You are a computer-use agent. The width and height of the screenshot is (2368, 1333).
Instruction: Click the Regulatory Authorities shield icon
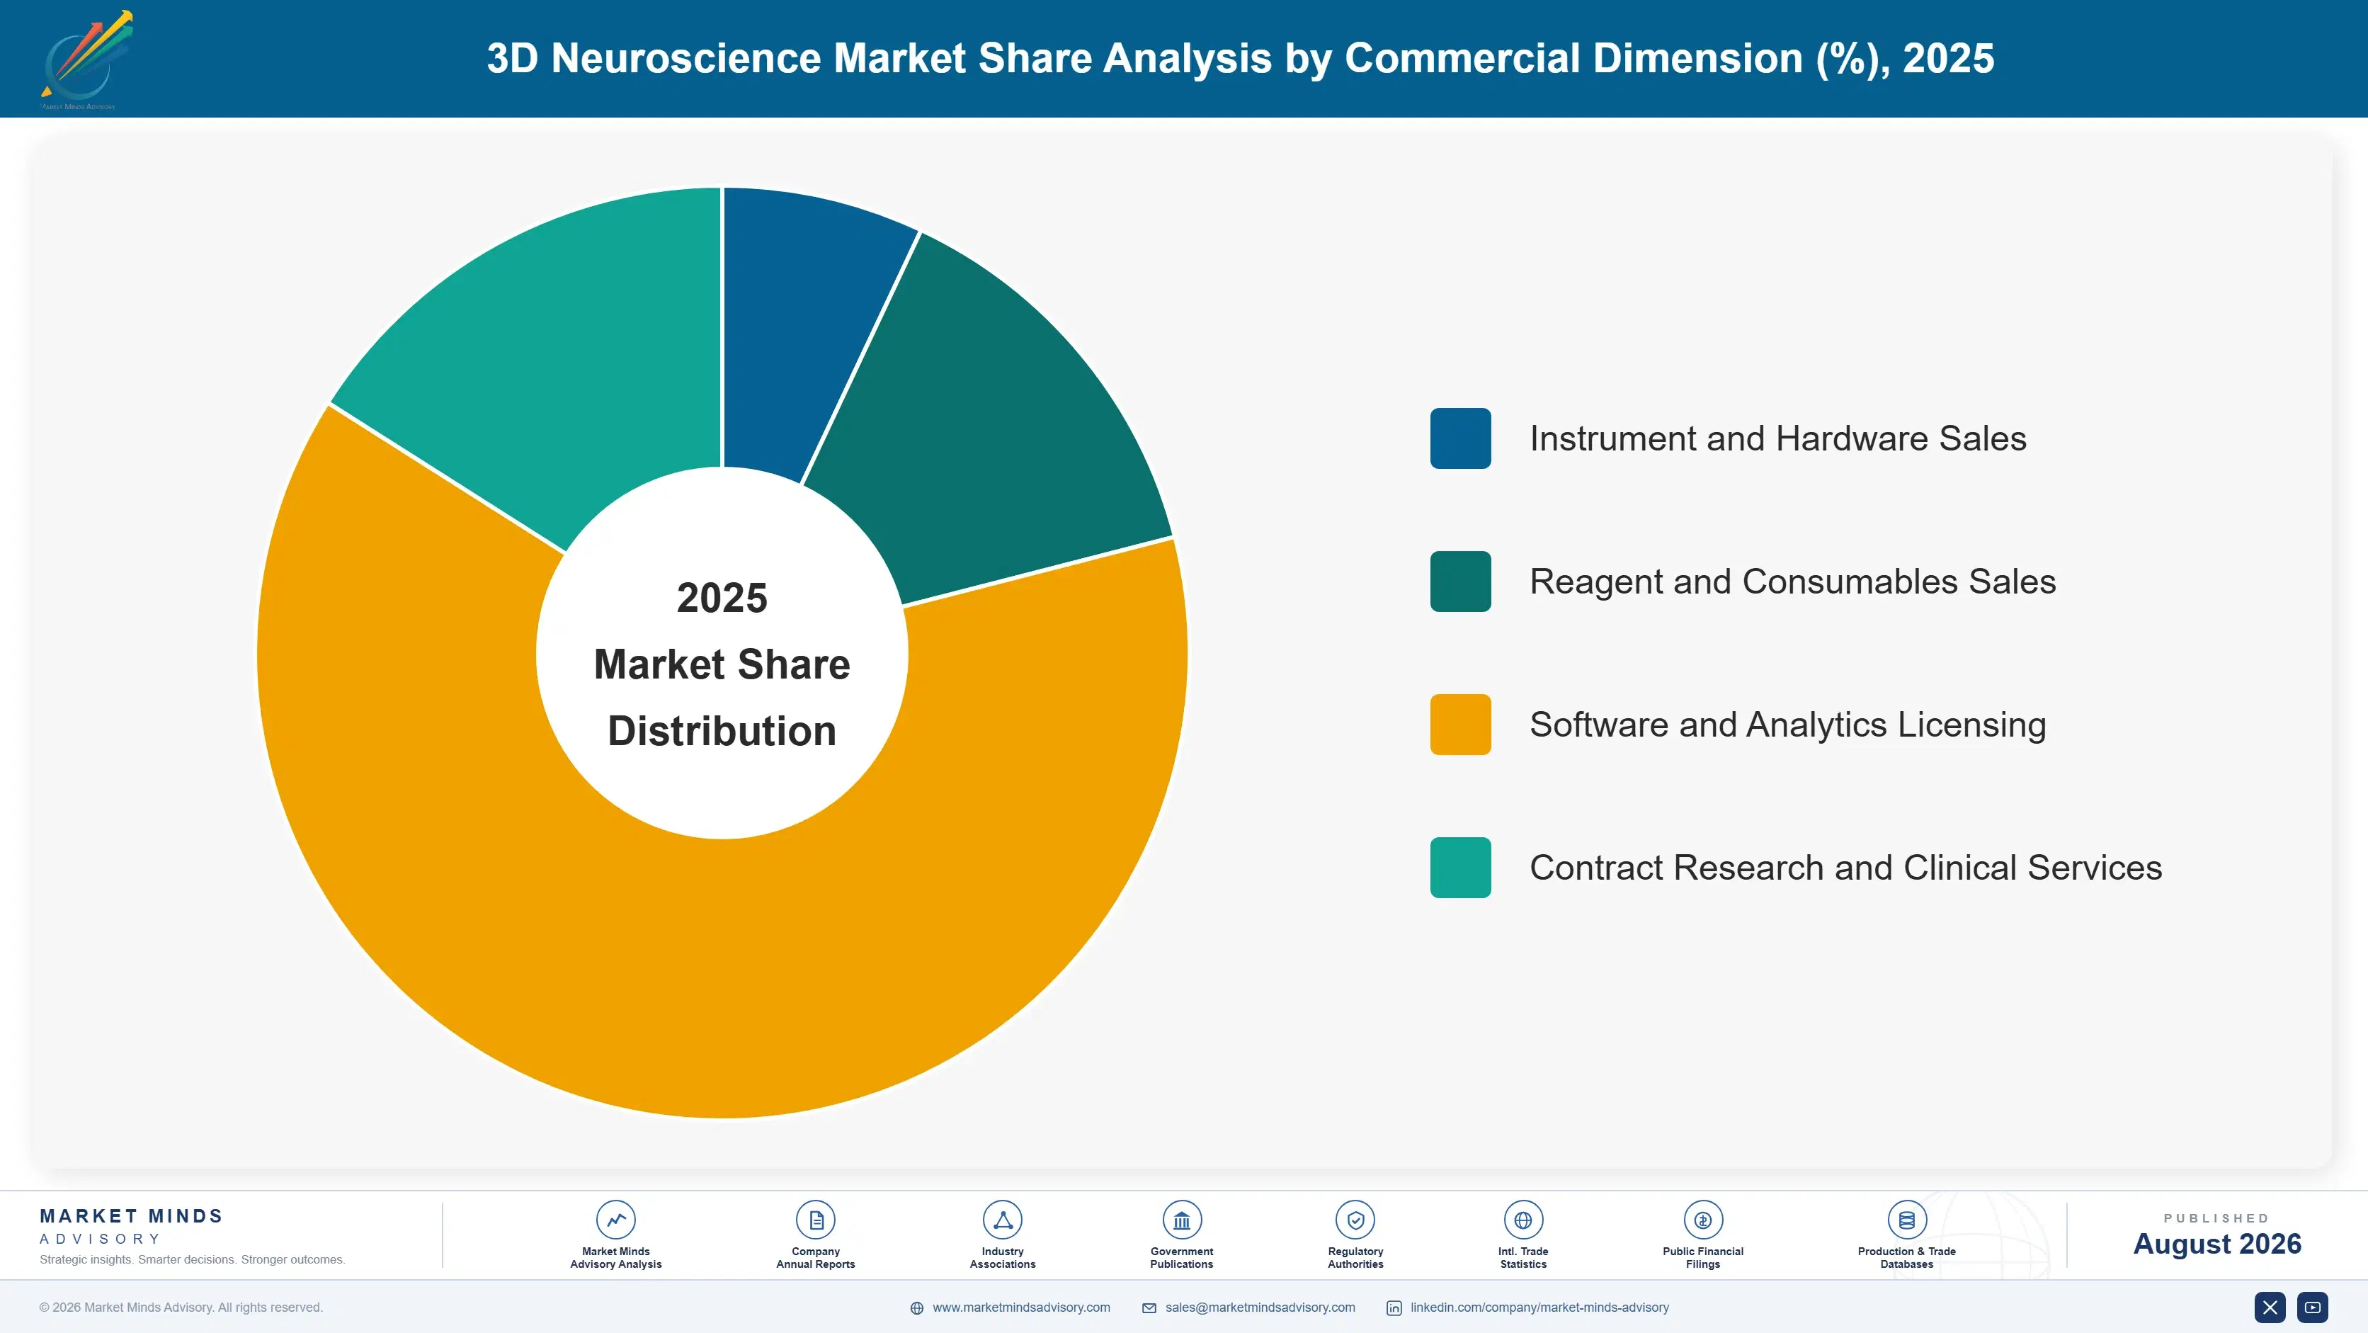click(1355, 1220)
